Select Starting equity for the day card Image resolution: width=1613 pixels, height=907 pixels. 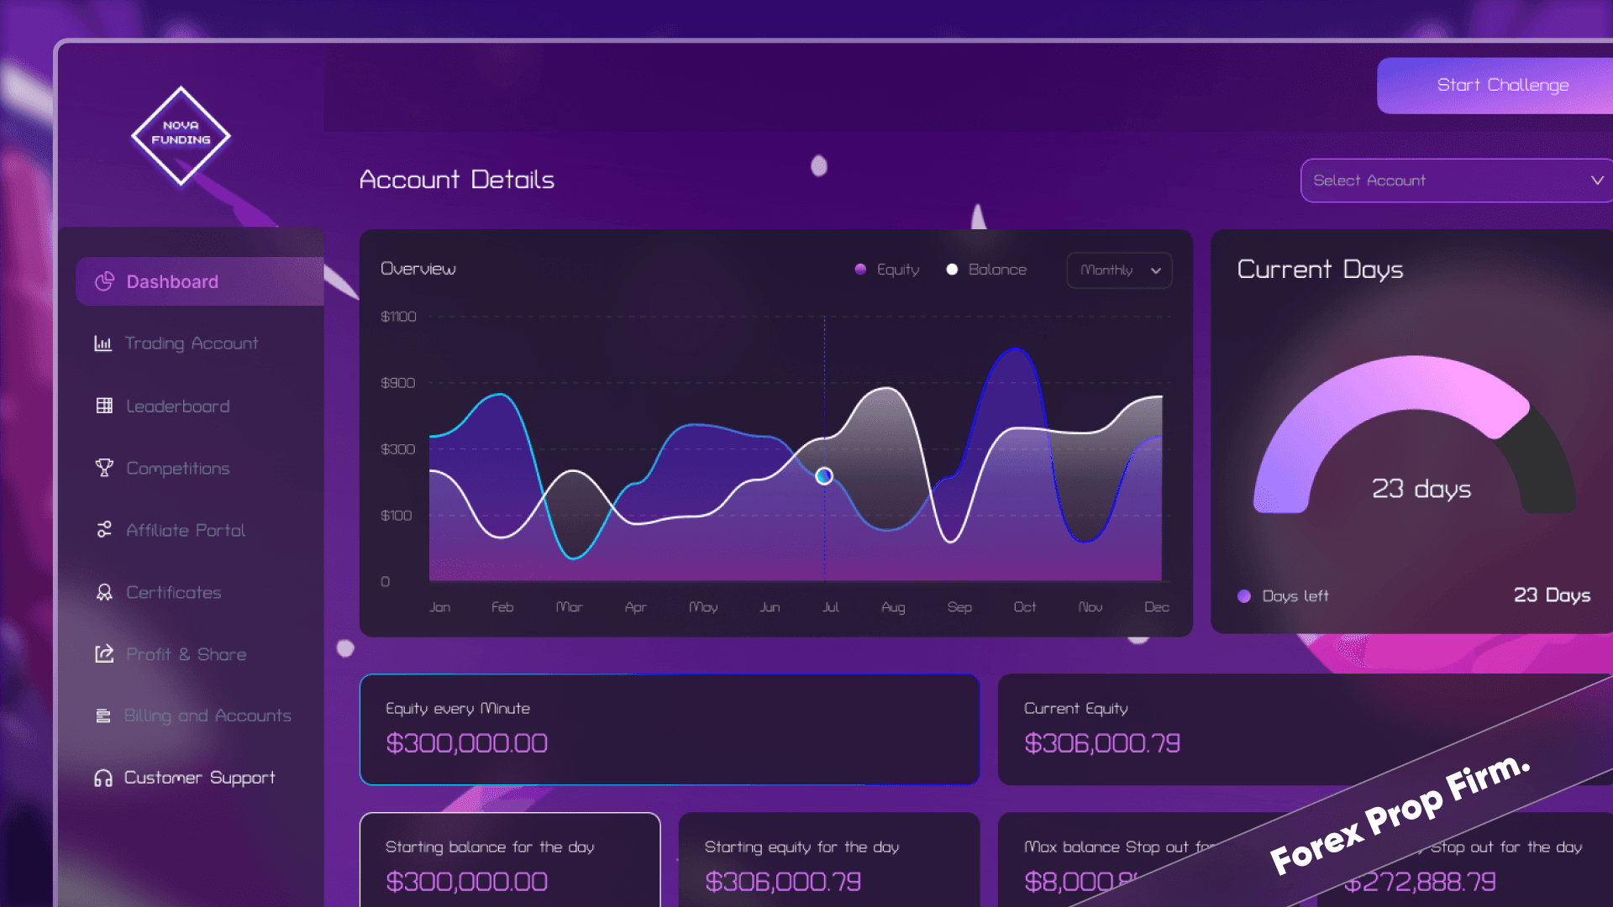829,860
